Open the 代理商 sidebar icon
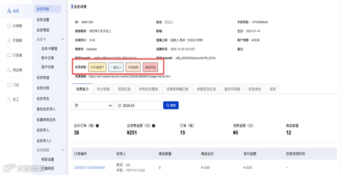The image size is (341, 175). [x=9, y=41]
